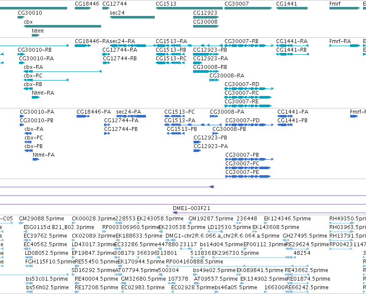Open the Fmrf gene label
366x294 pixels.
click(335, 4)
